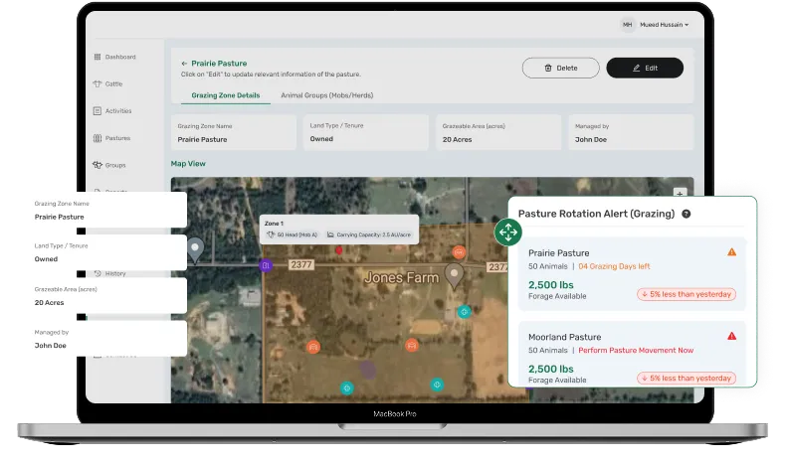Click the History clock icon in the sidebar
786x464 pixels.
tap(98, 273)
